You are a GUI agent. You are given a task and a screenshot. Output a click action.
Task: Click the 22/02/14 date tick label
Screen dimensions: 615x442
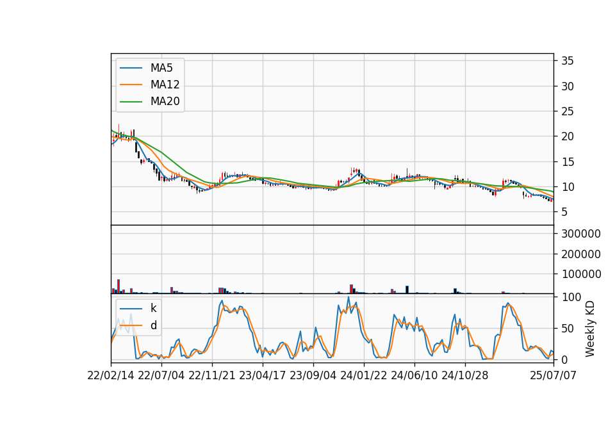111,375
